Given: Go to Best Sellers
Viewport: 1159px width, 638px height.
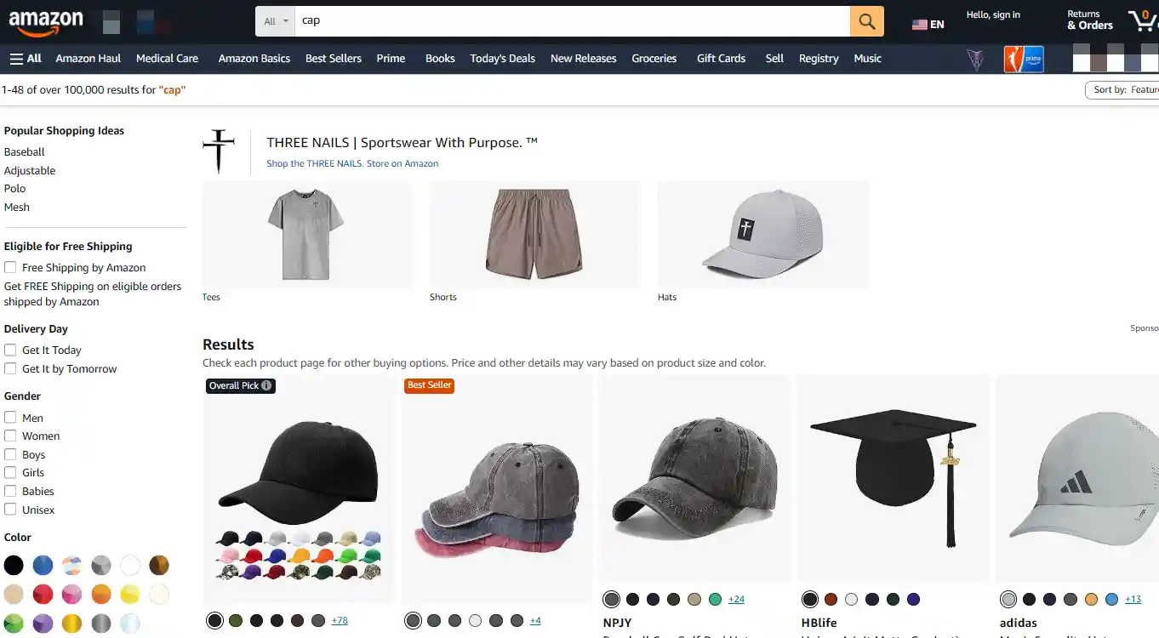Looking at the screenshot, I should (334, 59).
